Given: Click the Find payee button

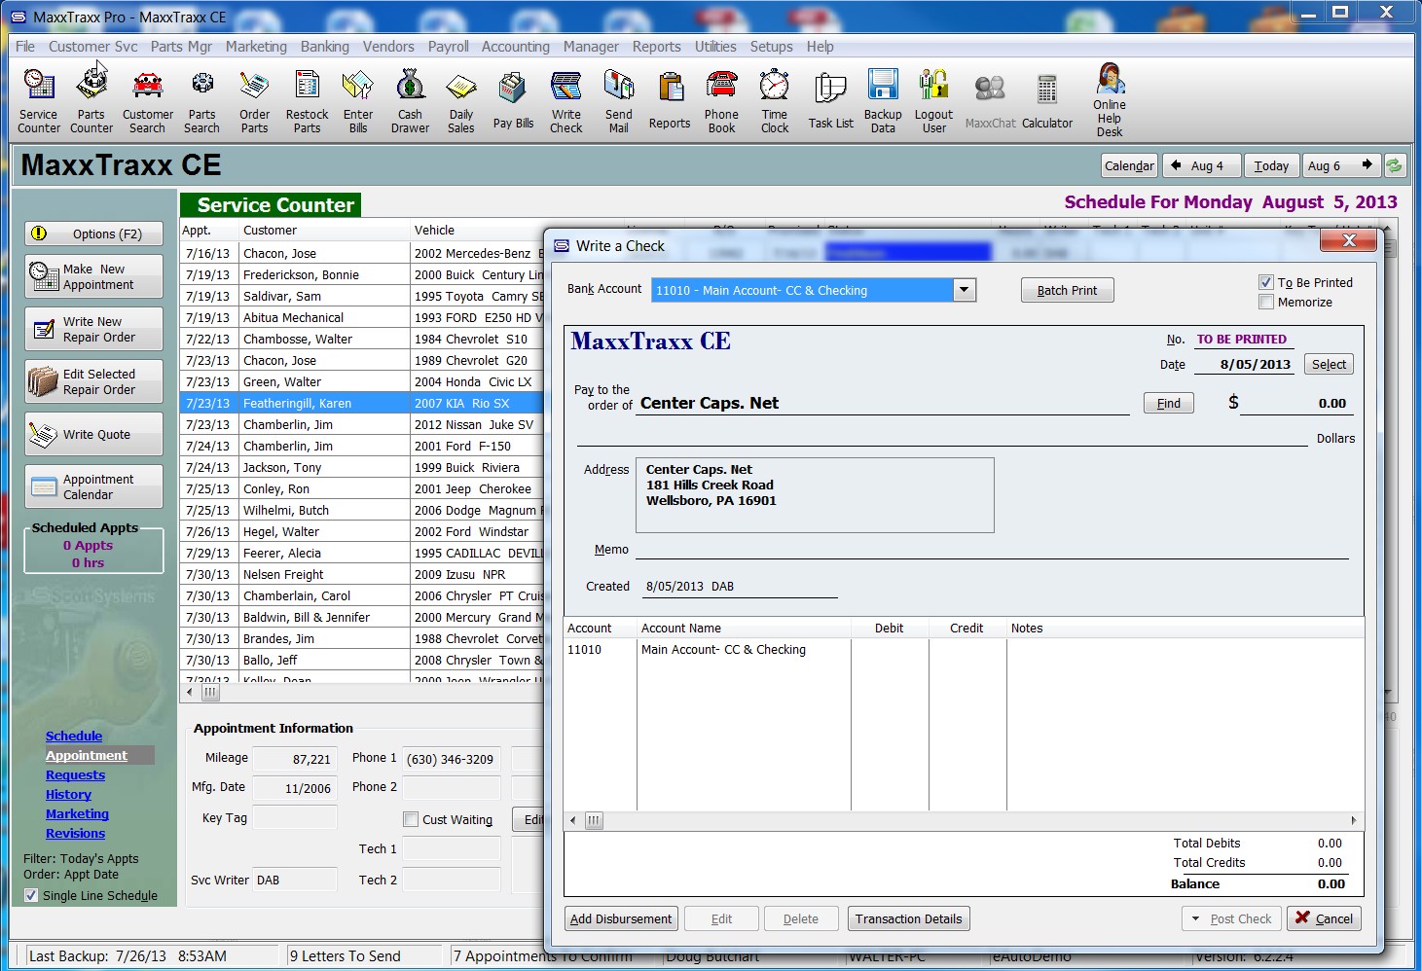Looking at the screenshot, I should tap(1169, 403).
